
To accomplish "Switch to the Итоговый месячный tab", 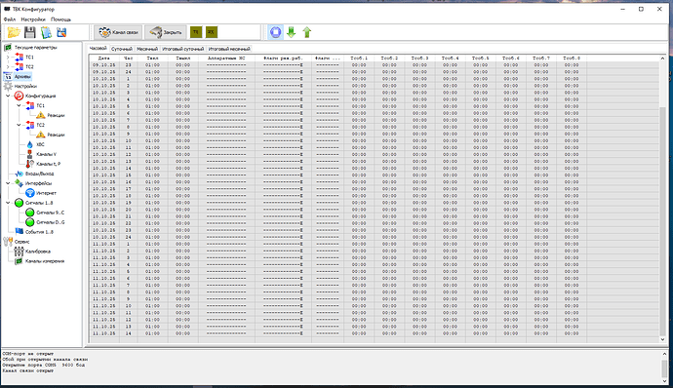I will point(229,49).
